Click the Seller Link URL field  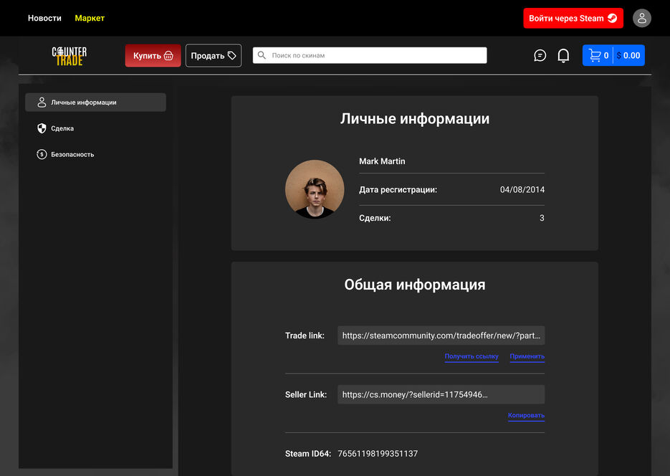[x=441, y=394]
